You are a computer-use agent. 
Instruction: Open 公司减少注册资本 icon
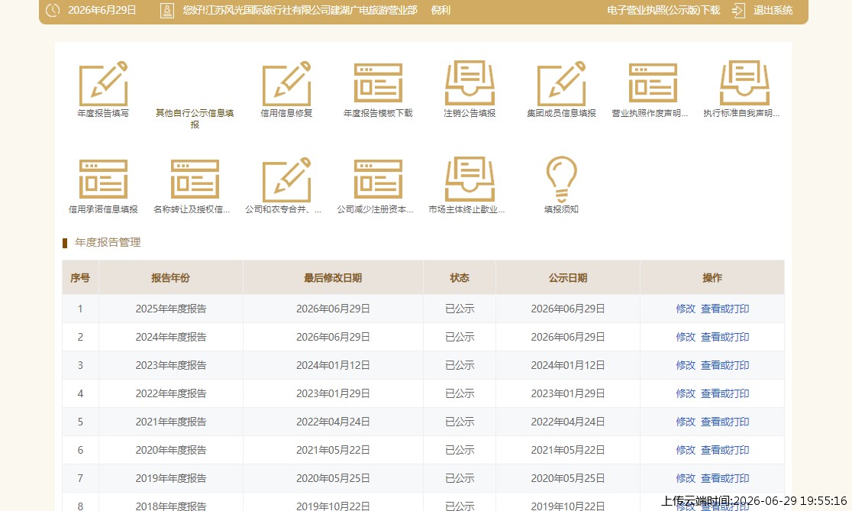378,179
